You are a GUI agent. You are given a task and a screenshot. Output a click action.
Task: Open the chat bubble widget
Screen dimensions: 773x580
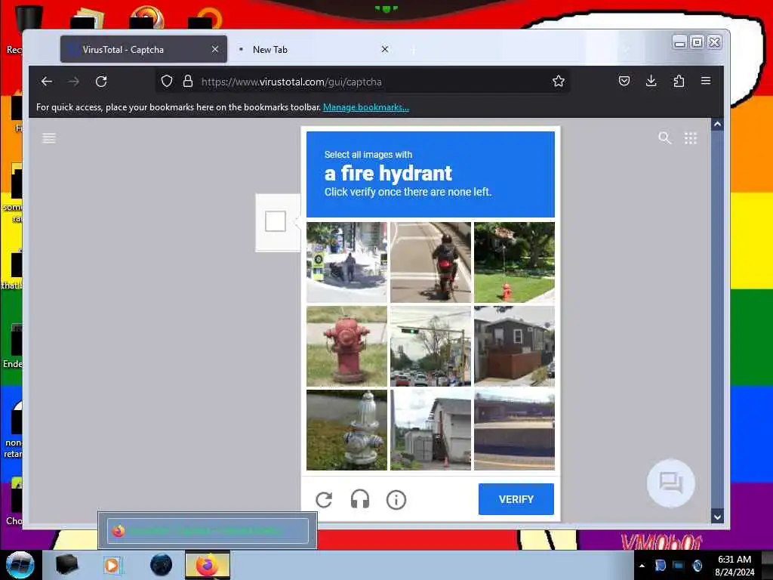(x=670, y=483)
